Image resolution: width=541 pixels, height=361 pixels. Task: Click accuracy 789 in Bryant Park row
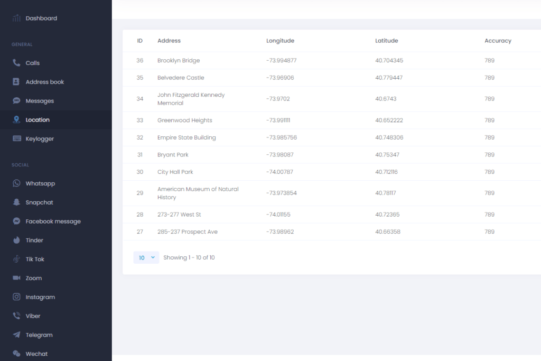pos(489,155)
